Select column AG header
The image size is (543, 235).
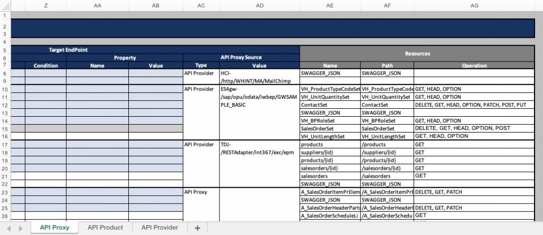pos(475,5)
